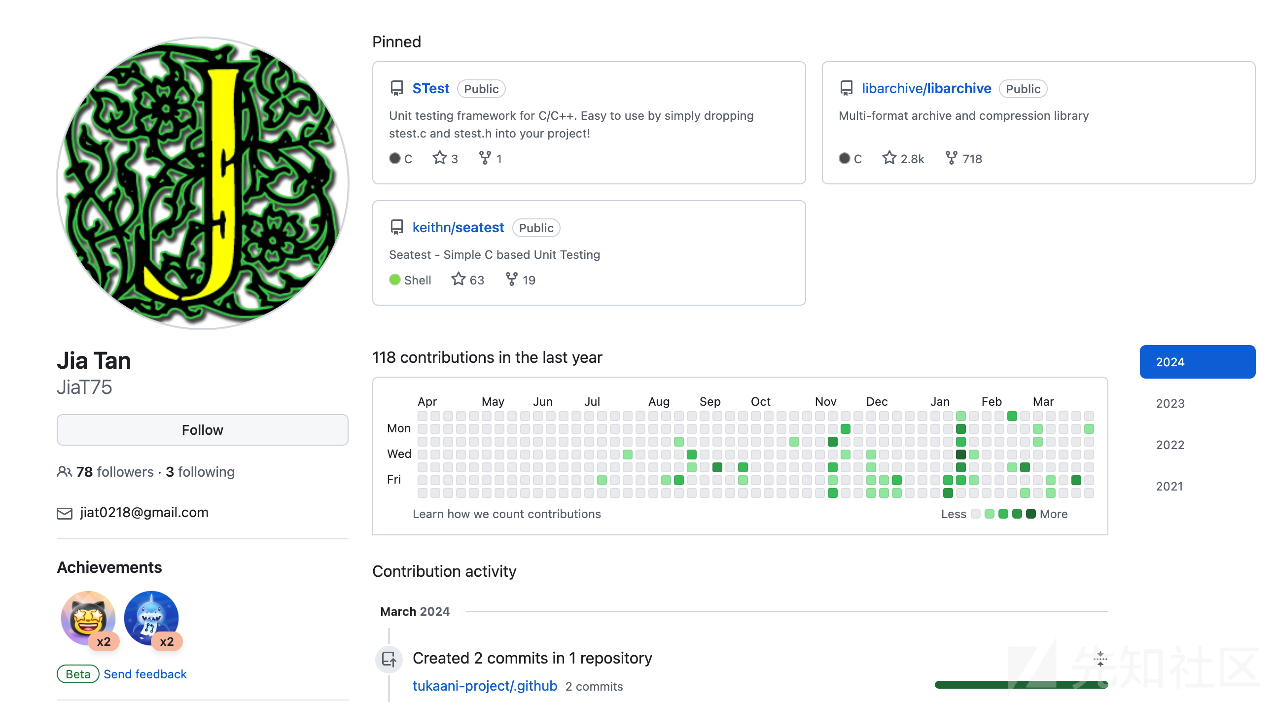The height and width of the screenshot is (702, 1276).
Task: Click the libarchive repository icon
Action: 846,88
